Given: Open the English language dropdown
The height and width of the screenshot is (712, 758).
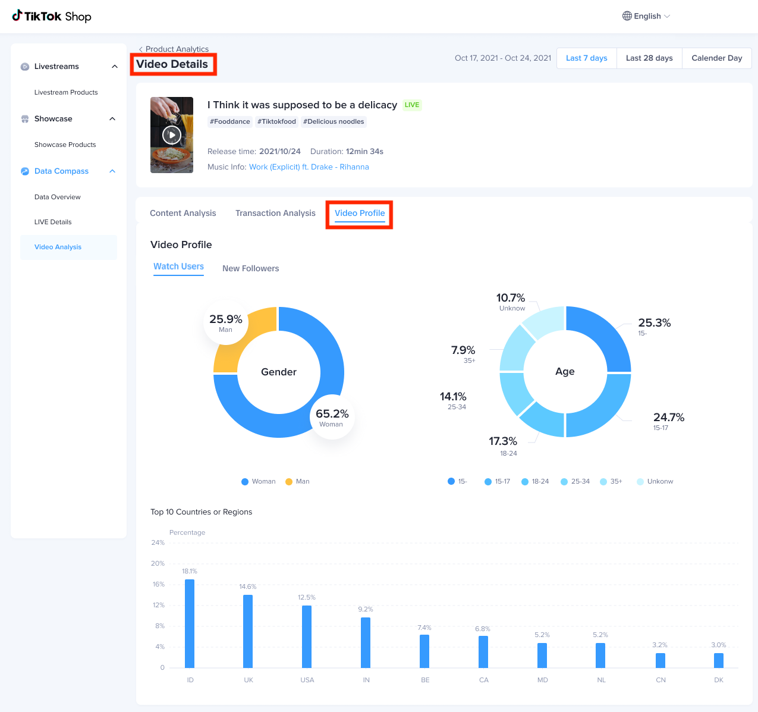Looking at the screenshot, I should click(647, 16).
